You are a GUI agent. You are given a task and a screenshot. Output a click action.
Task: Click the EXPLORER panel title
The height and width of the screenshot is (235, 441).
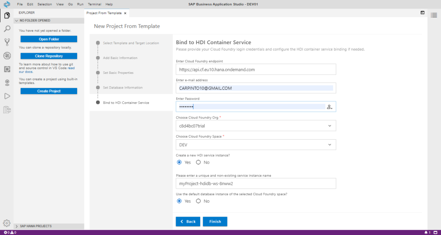[x=27, y=12]
